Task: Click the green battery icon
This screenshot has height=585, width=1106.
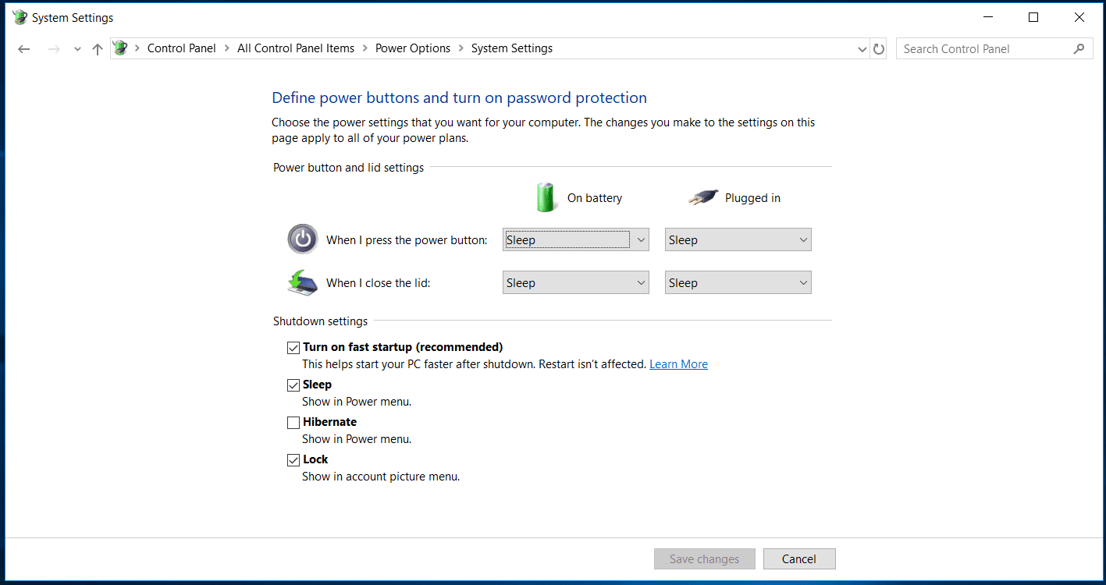Action: 546,197
